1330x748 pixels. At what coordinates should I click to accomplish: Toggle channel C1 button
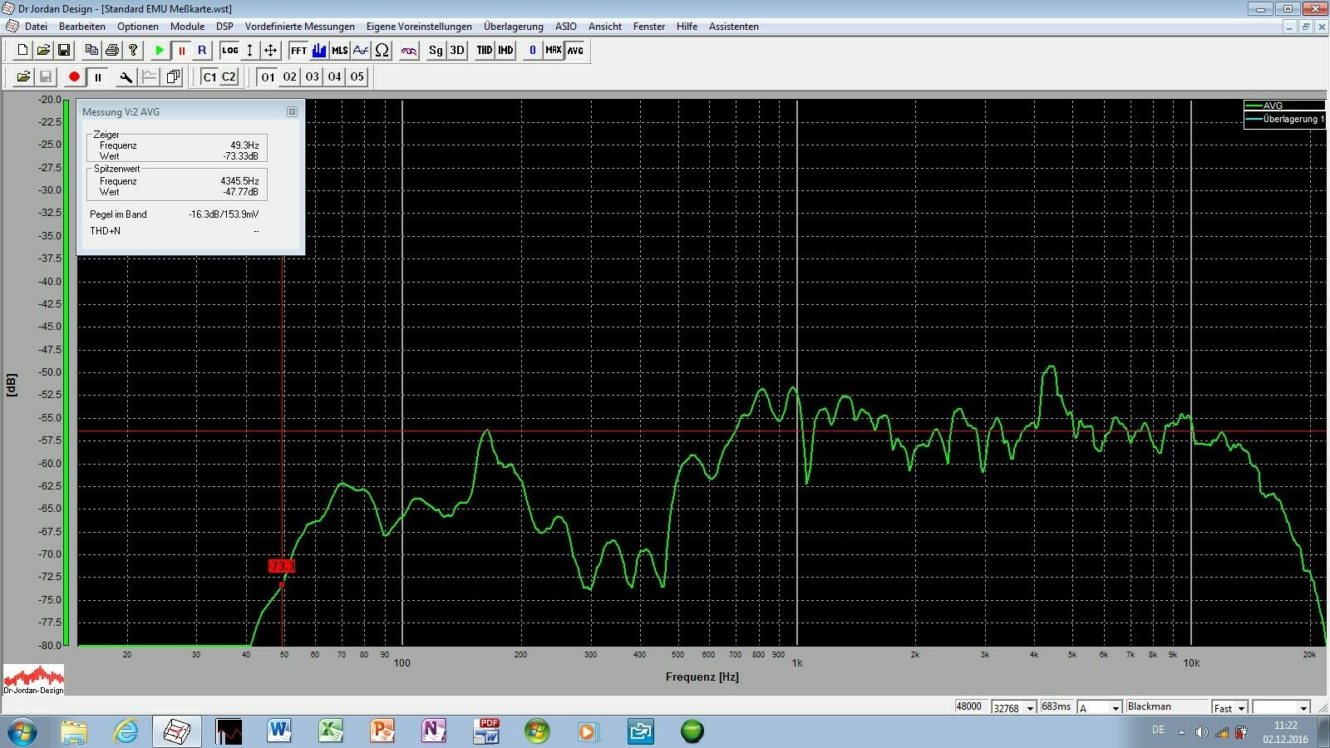(209, 77)
